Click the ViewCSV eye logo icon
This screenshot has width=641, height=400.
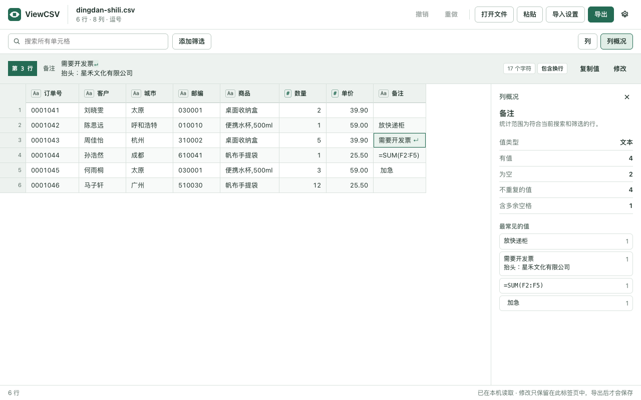point(15,14)
